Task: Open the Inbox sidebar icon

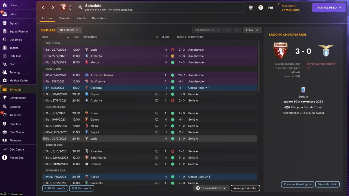Action: [5, 14]
